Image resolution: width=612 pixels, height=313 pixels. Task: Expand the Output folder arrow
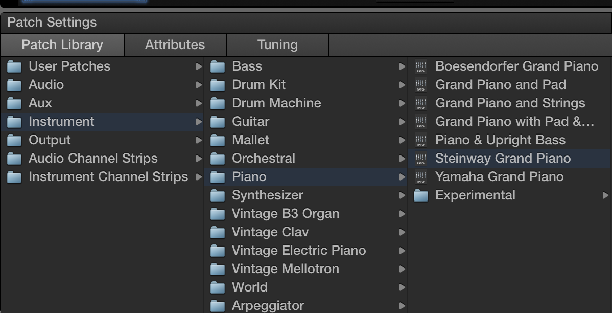click(x=199, y=140)
